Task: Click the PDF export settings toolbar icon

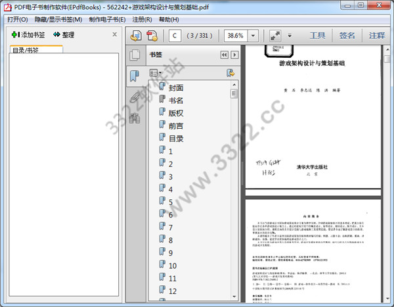Action: [x=152, y=35]
